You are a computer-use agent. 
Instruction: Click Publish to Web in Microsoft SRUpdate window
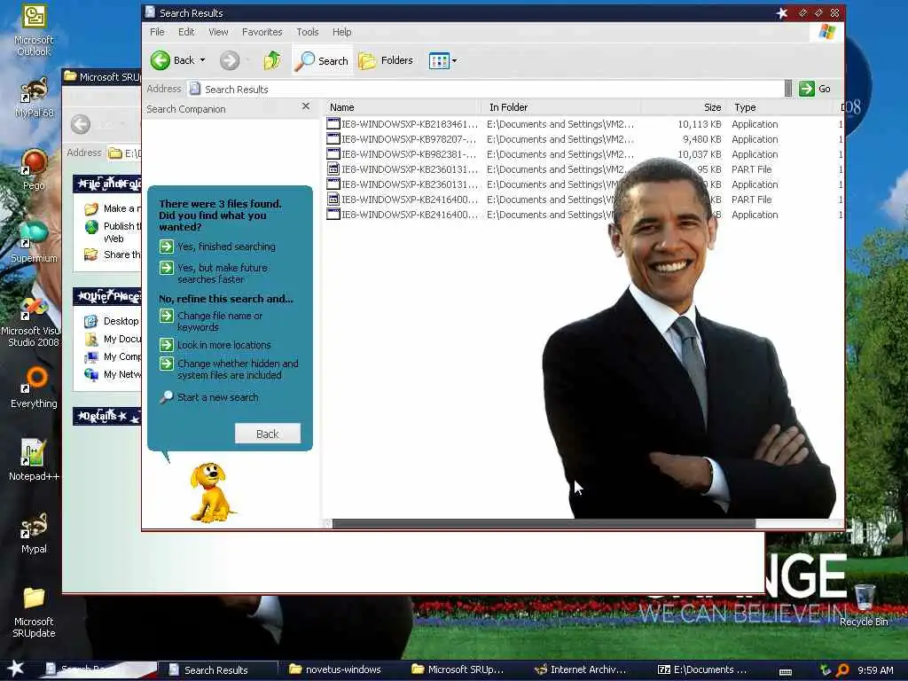pos(113,231)
